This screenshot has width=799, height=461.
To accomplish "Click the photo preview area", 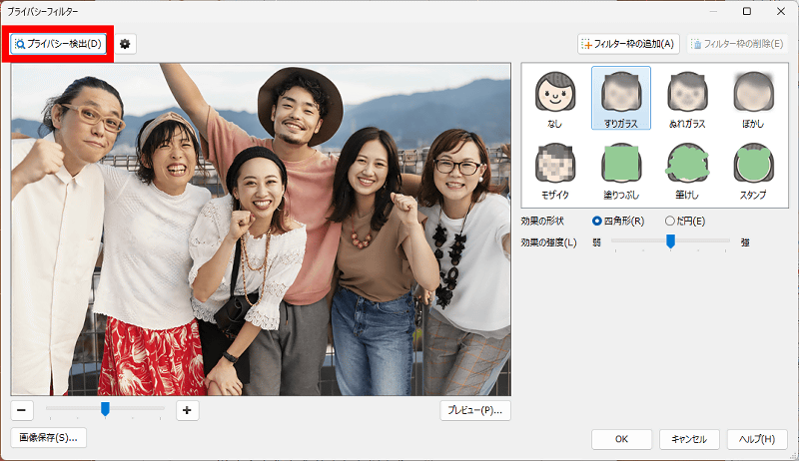I will (261, 230).
